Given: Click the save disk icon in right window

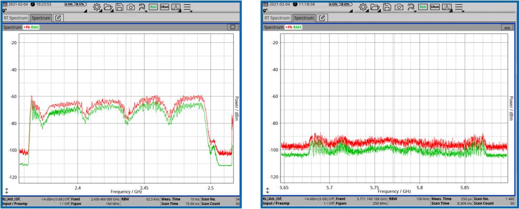Looking at the screenshot, I should 388,7.
